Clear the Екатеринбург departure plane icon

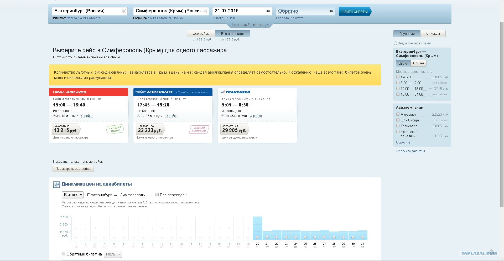tap(124, 11)
